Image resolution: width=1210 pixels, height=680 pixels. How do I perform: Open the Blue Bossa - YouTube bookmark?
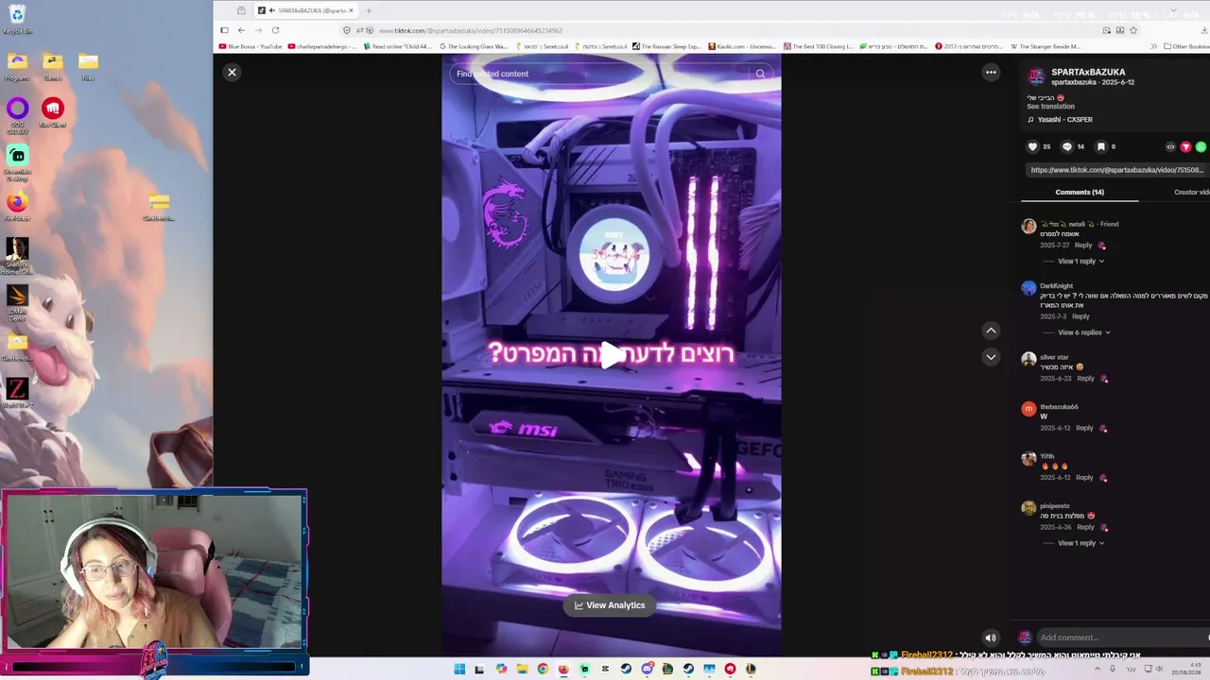point(251,46)
